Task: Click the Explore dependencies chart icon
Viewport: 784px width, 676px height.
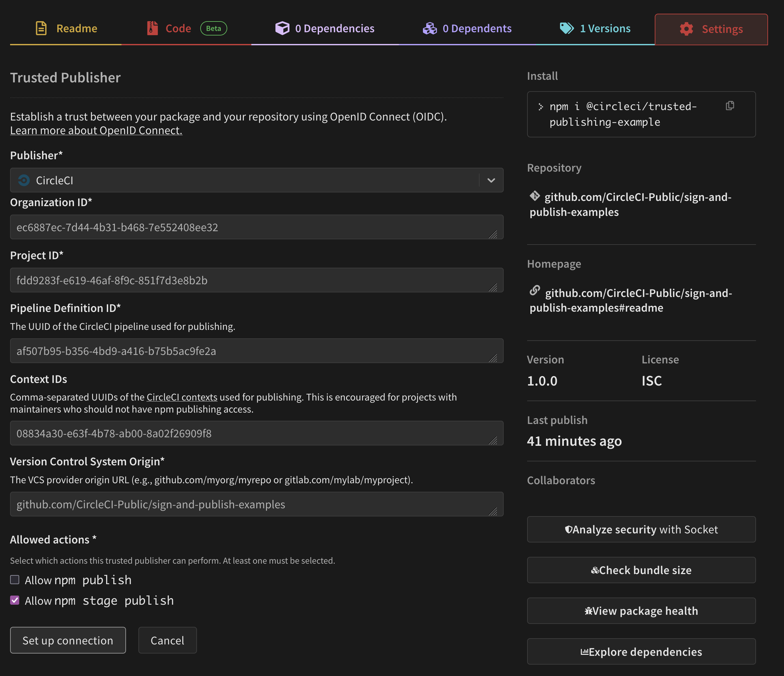Action: [x=585, y=652]
